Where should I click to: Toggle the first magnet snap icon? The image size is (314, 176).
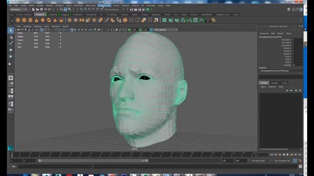click(81, 9)
